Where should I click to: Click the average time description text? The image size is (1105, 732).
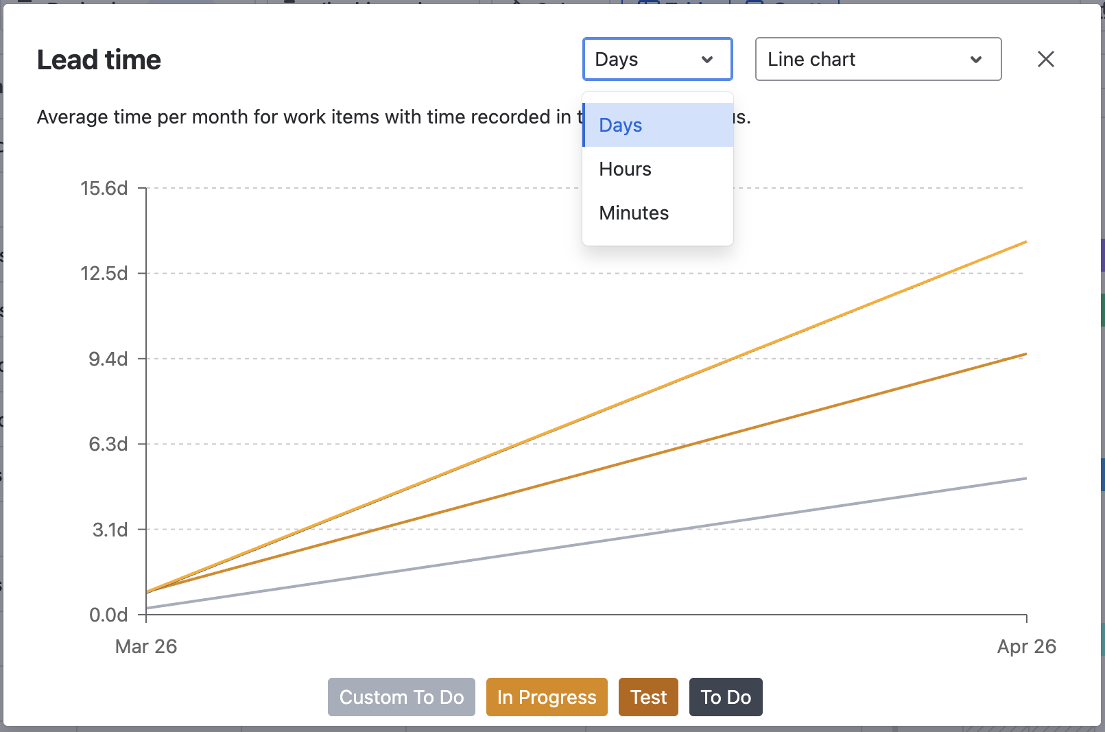pyautogui.click(x=302, y=117)
